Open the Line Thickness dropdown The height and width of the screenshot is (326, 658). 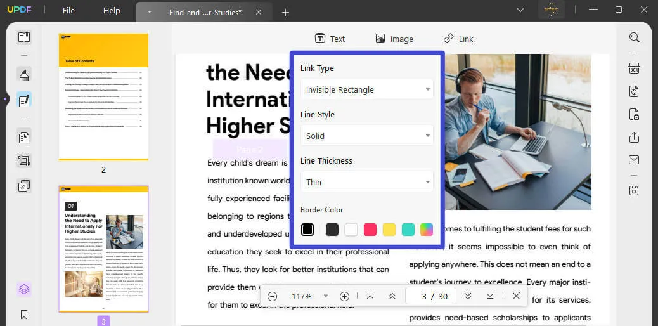(x=366, y=182)
